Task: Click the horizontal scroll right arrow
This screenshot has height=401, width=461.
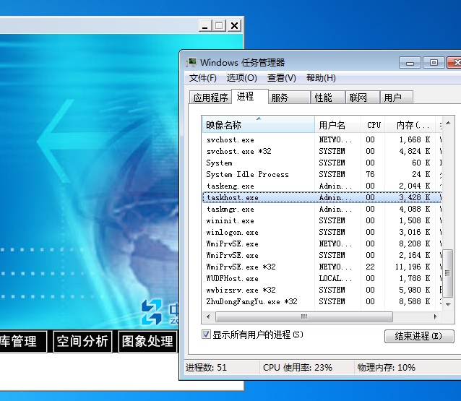Action: coord(436,316)
